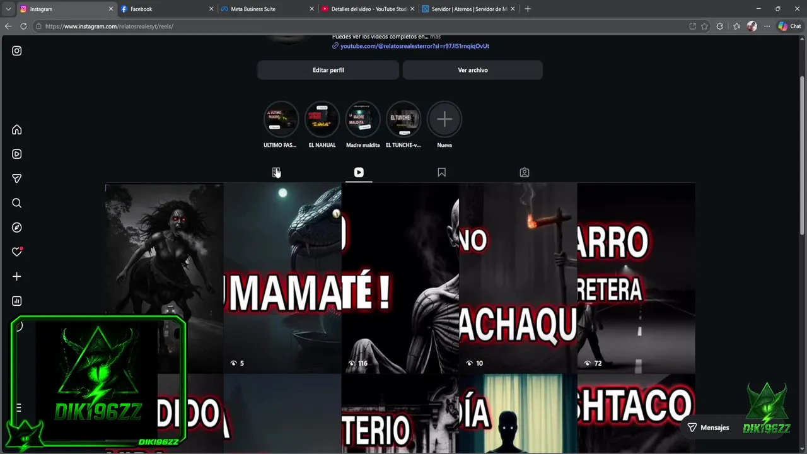
Task: Open Explore compass icon in the sidebar
Action: [x=17, y=228]
